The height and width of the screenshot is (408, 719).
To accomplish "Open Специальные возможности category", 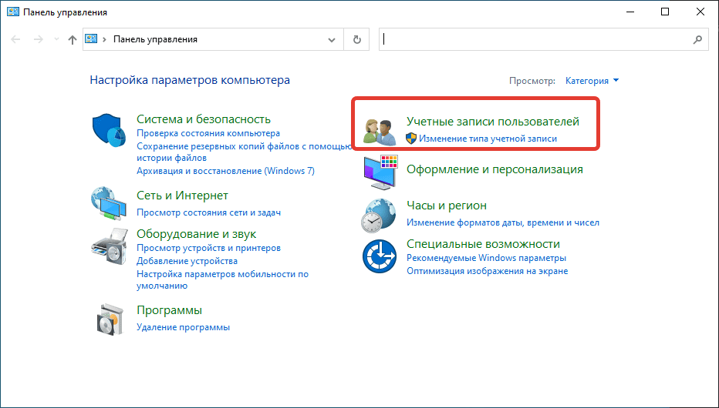I will tap(483, 244).
